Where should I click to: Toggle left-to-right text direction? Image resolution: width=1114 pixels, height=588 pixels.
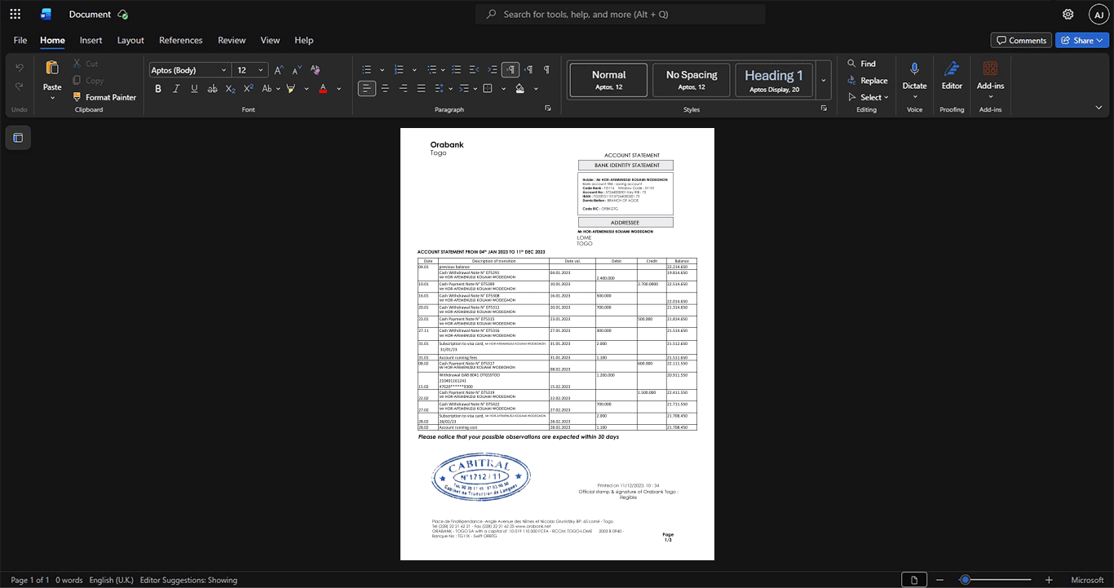point(511,70)
